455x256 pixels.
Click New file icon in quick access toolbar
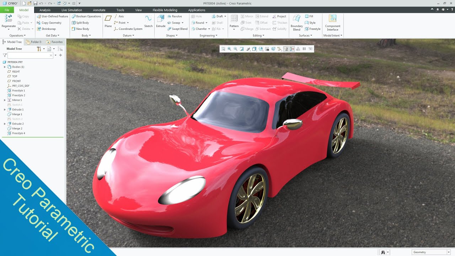click(x=24, y=3)
